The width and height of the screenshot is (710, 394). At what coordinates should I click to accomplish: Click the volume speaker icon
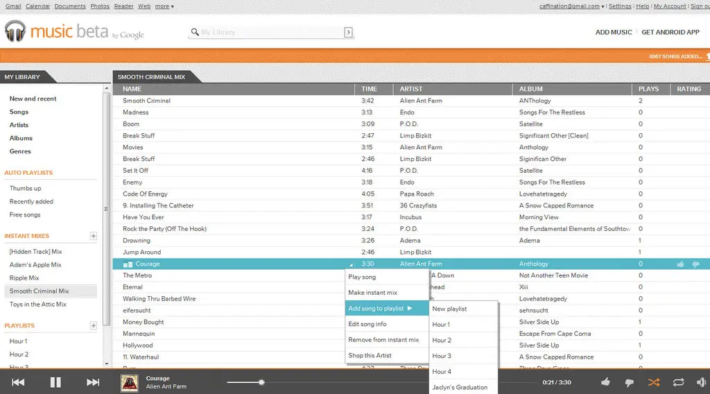click(x=702, y=382)
